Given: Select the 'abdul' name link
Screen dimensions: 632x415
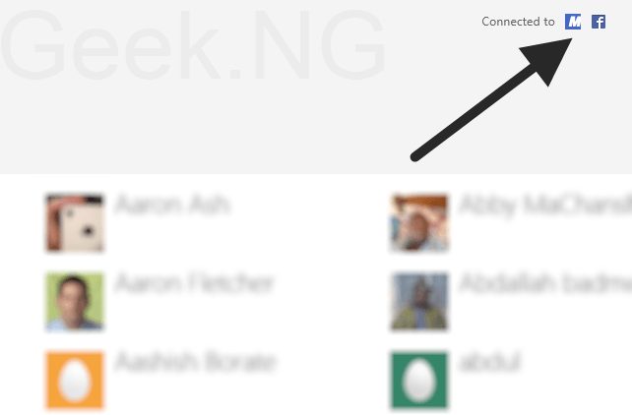Looking at the screenshot, I should point(490,361).
